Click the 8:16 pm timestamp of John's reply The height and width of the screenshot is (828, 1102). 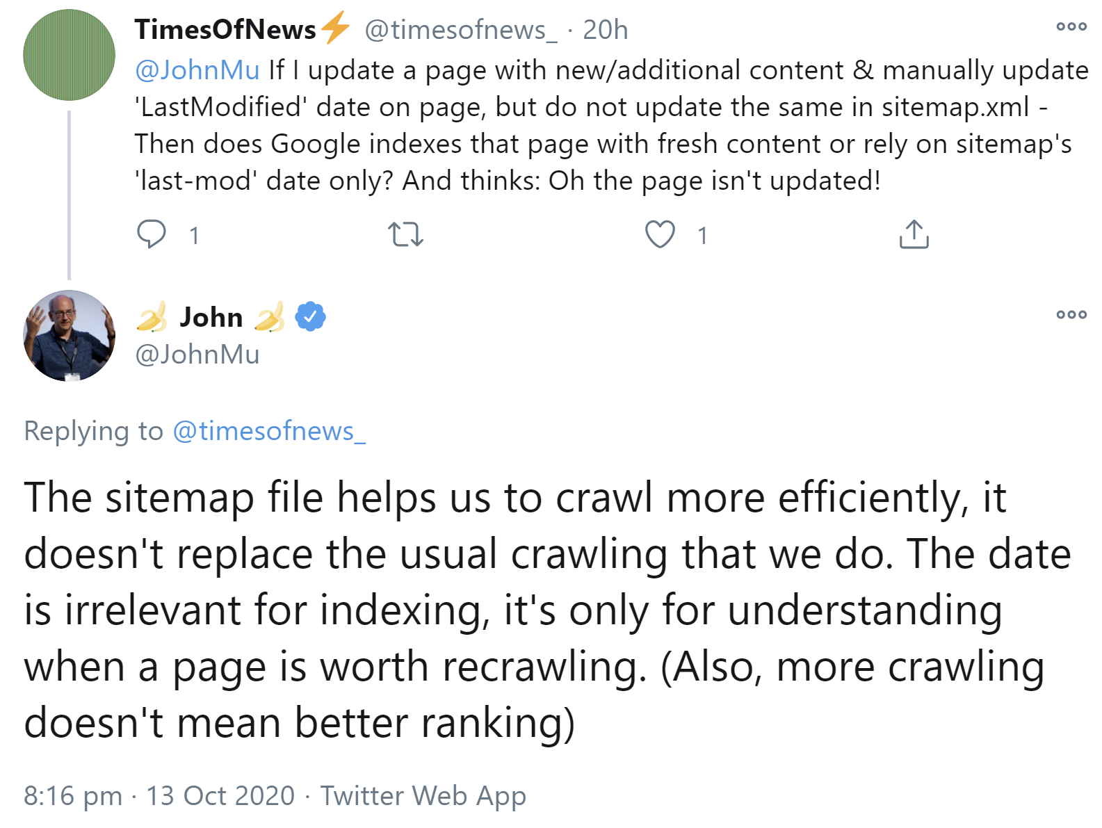73,796
